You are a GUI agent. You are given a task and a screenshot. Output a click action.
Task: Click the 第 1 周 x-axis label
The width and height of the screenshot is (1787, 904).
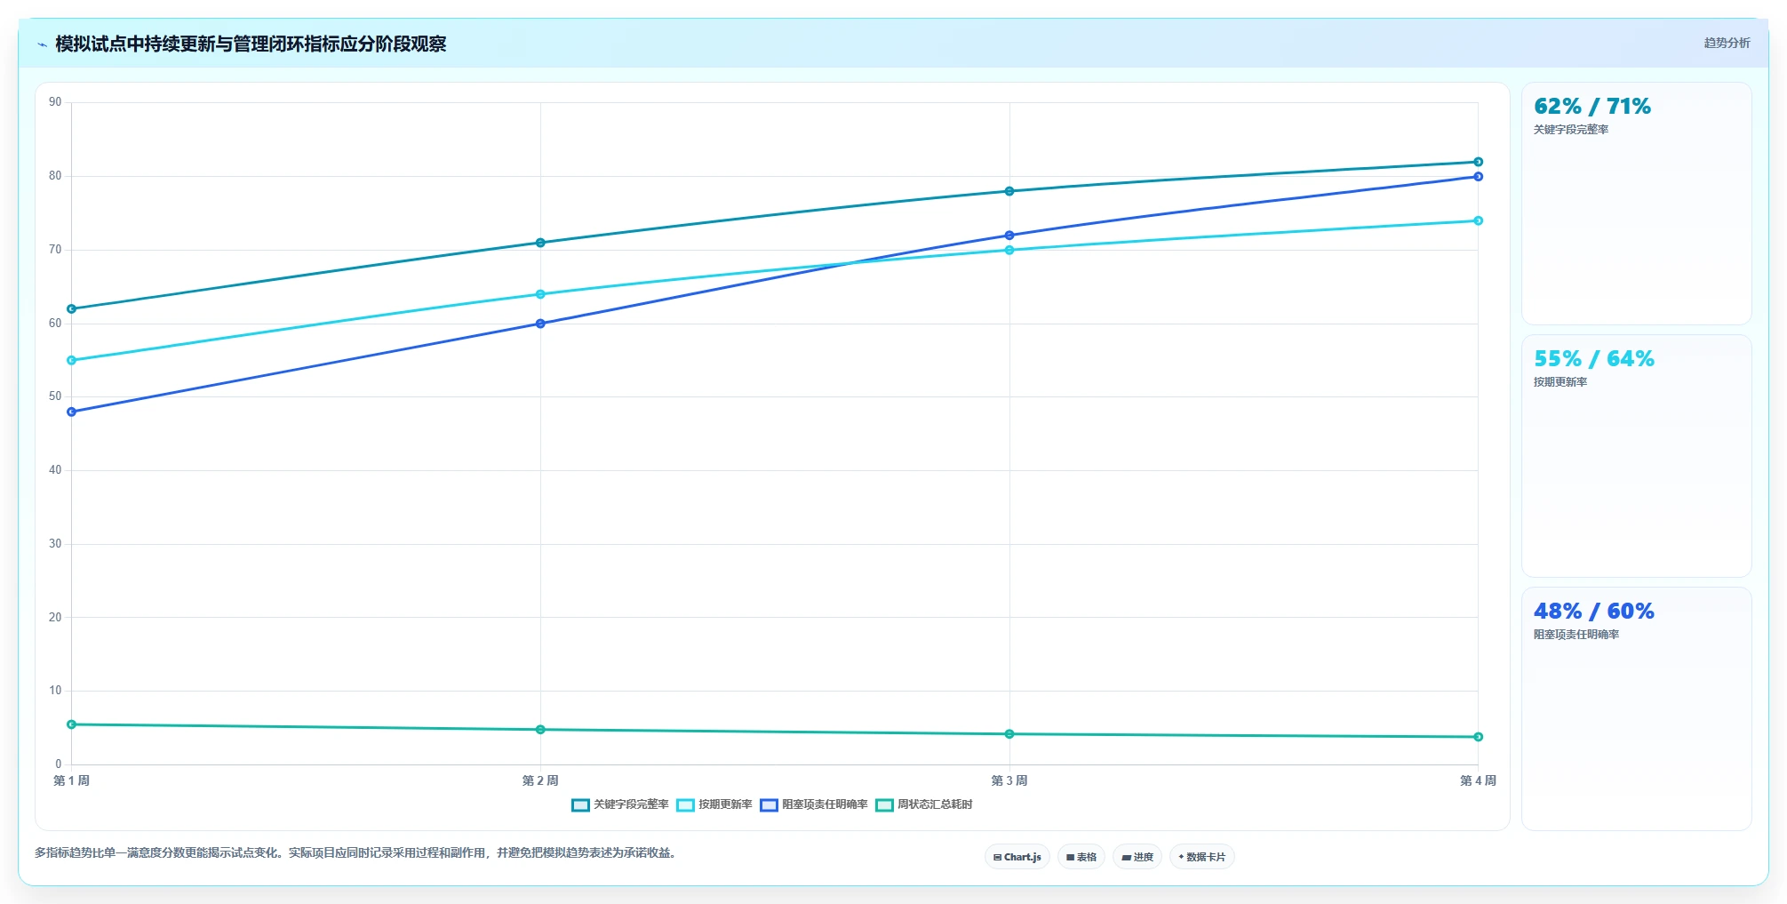point(72,780)
